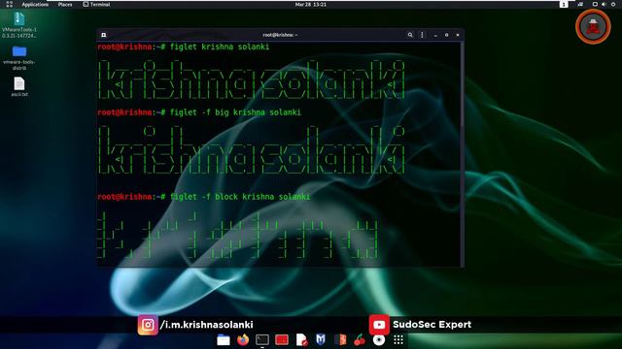Click the new tab icon in terminal titlebar
Viewport: 622px width, 349px height.
tap(104, 35)
